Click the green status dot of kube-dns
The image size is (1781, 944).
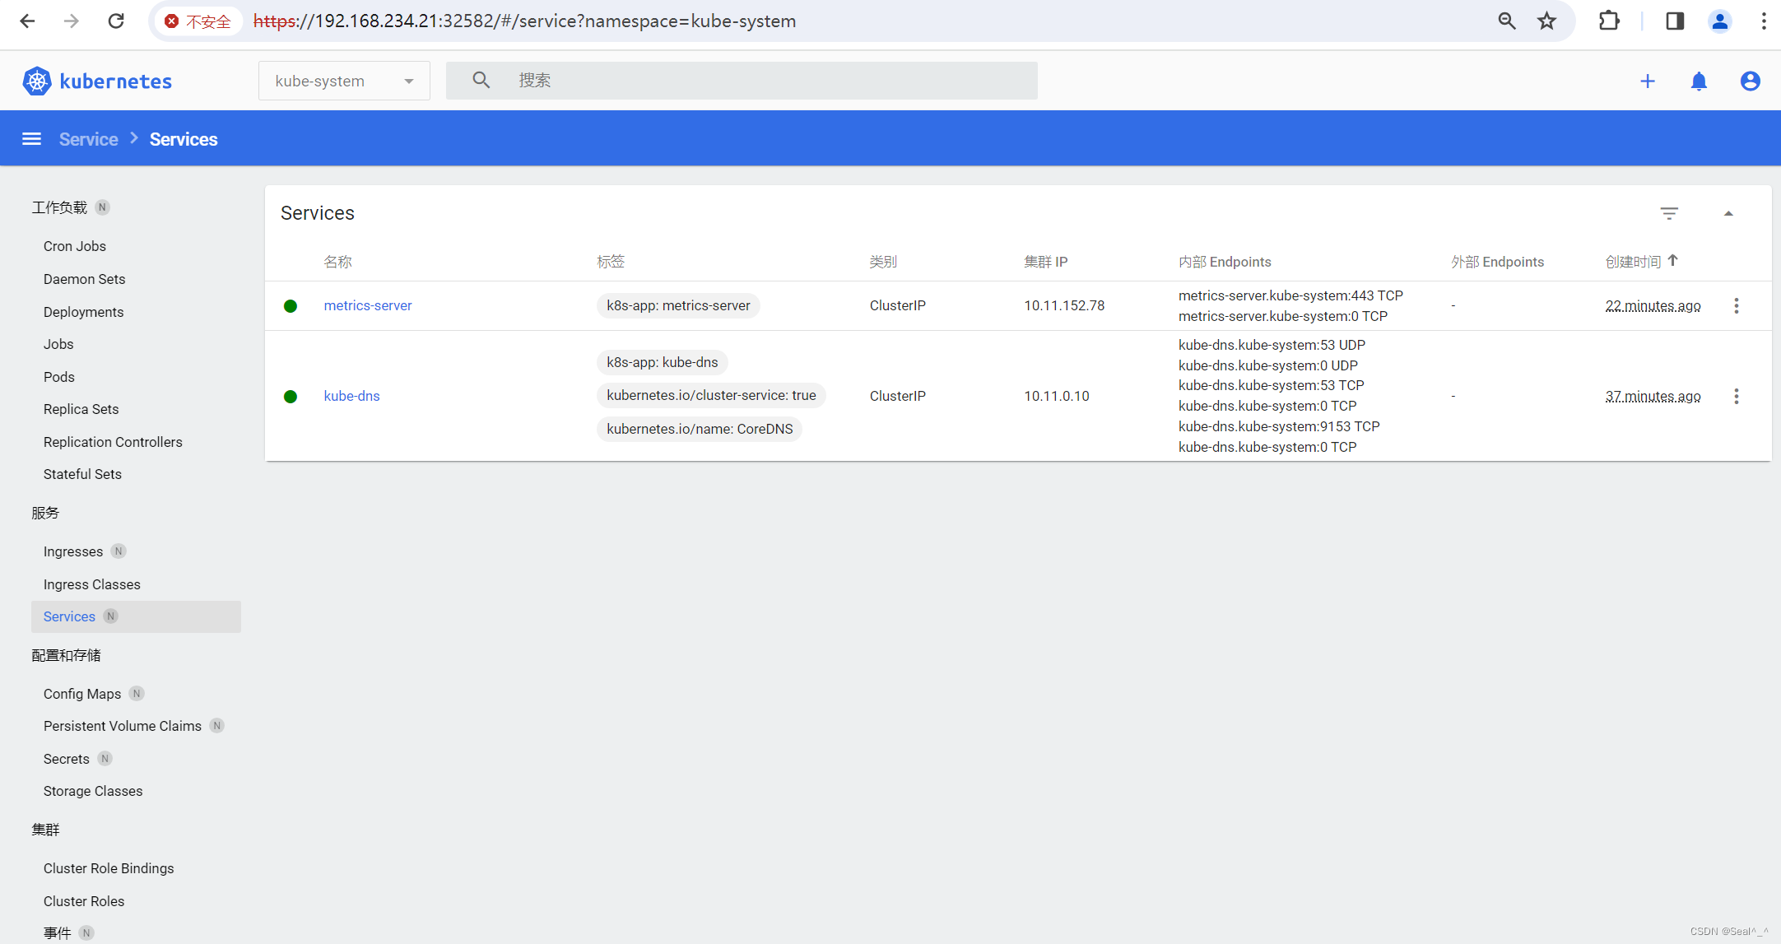291,397
